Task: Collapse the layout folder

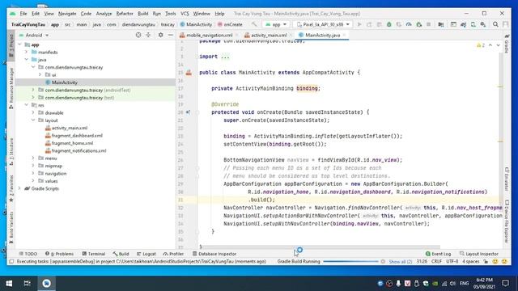Action: [x=33, y=120]
